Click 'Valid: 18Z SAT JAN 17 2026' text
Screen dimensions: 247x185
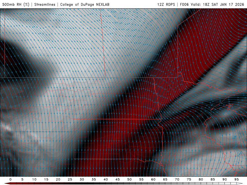pyautogui.click(x=218, y=4)
